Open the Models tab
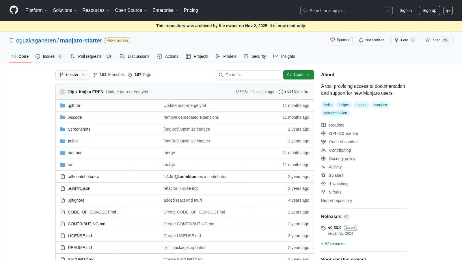The image size is (462, 260). [226, 56]
